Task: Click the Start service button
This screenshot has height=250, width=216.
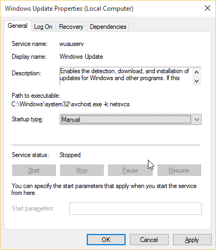Action: 34,170
